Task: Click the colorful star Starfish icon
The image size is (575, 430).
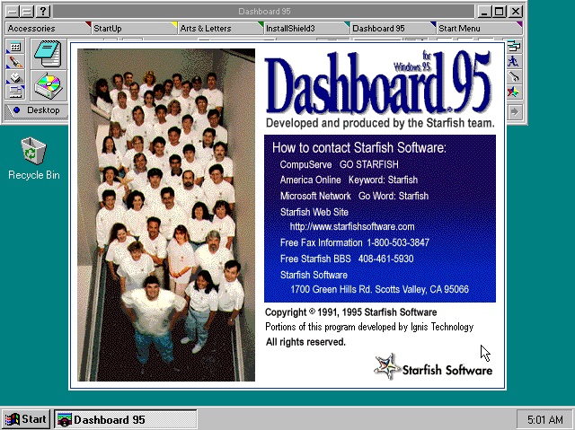Action: 514,92
